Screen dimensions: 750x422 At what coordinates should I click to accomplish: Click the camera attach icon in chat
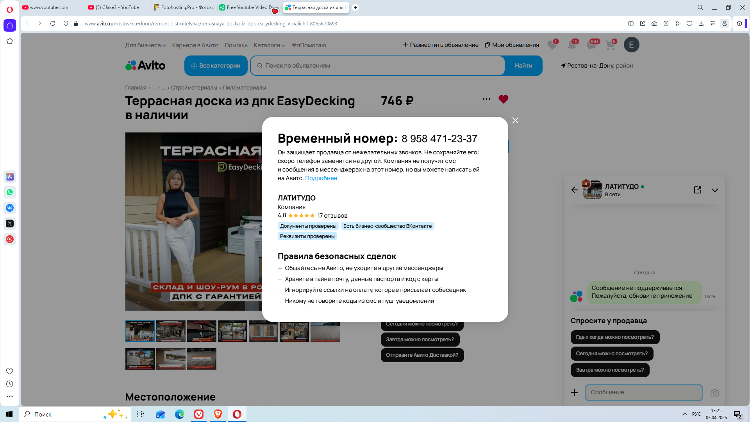pos(714,393)
